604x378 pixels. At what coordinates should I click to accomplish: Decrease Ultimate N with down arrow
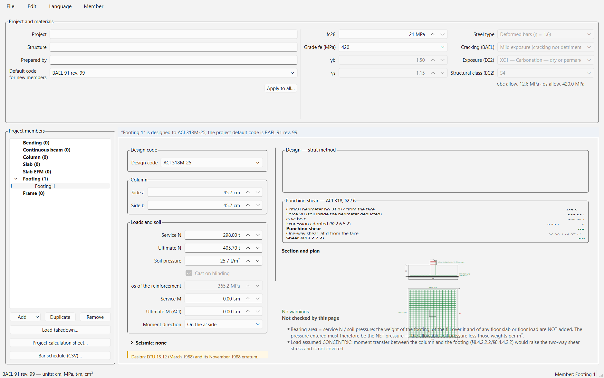click(258, 248)
